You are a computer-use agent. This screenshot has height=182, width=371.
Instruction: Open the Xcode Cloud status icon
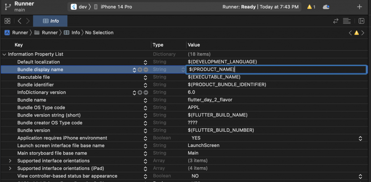[326, 7]
